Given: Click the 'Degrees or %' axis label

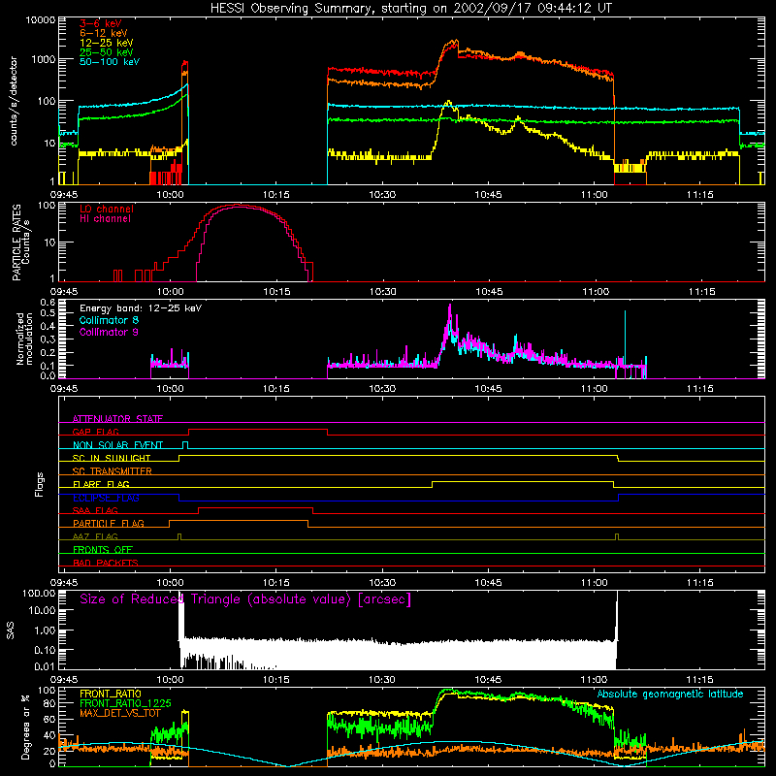Looking at the screenshot, I should pos(25,727).
